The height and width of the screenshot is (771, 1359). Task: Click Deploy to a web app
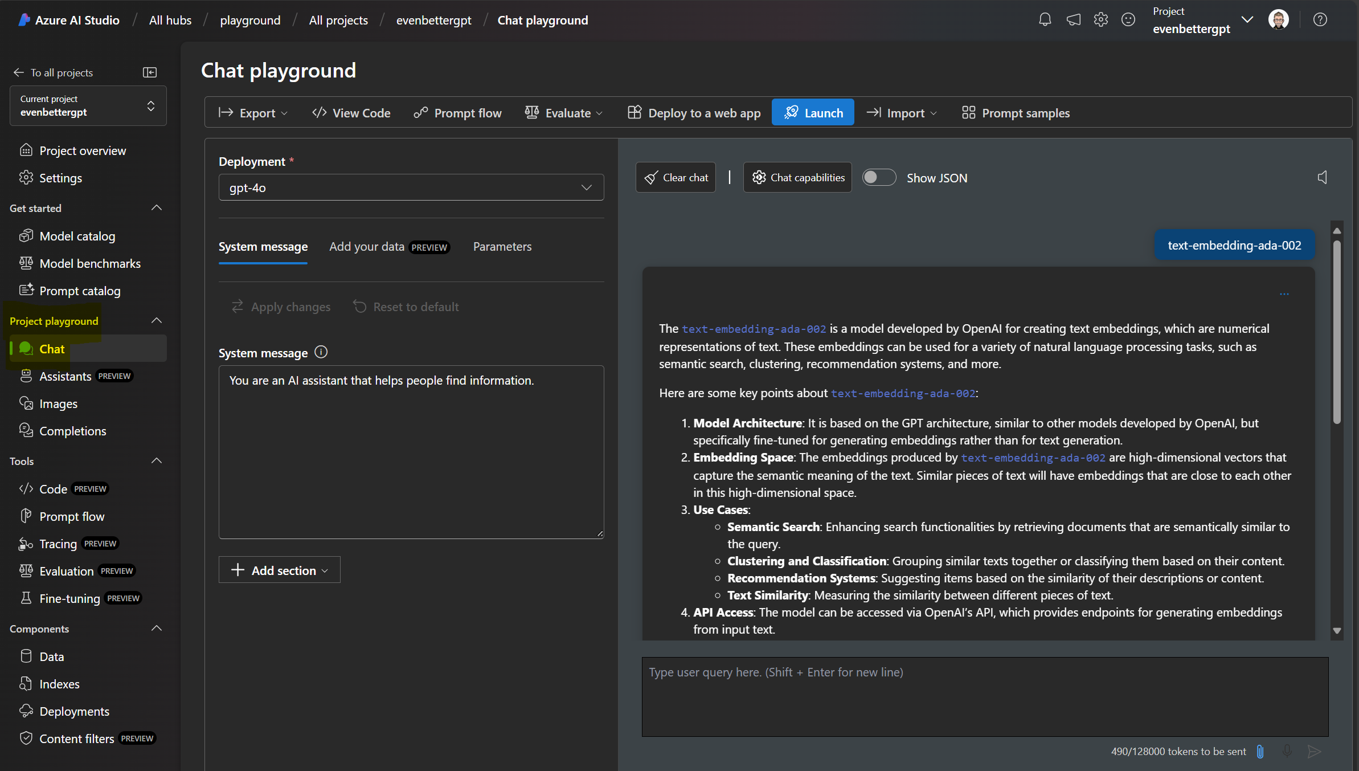coord(694,113)
